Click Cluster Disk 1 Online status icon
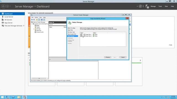 93,34
